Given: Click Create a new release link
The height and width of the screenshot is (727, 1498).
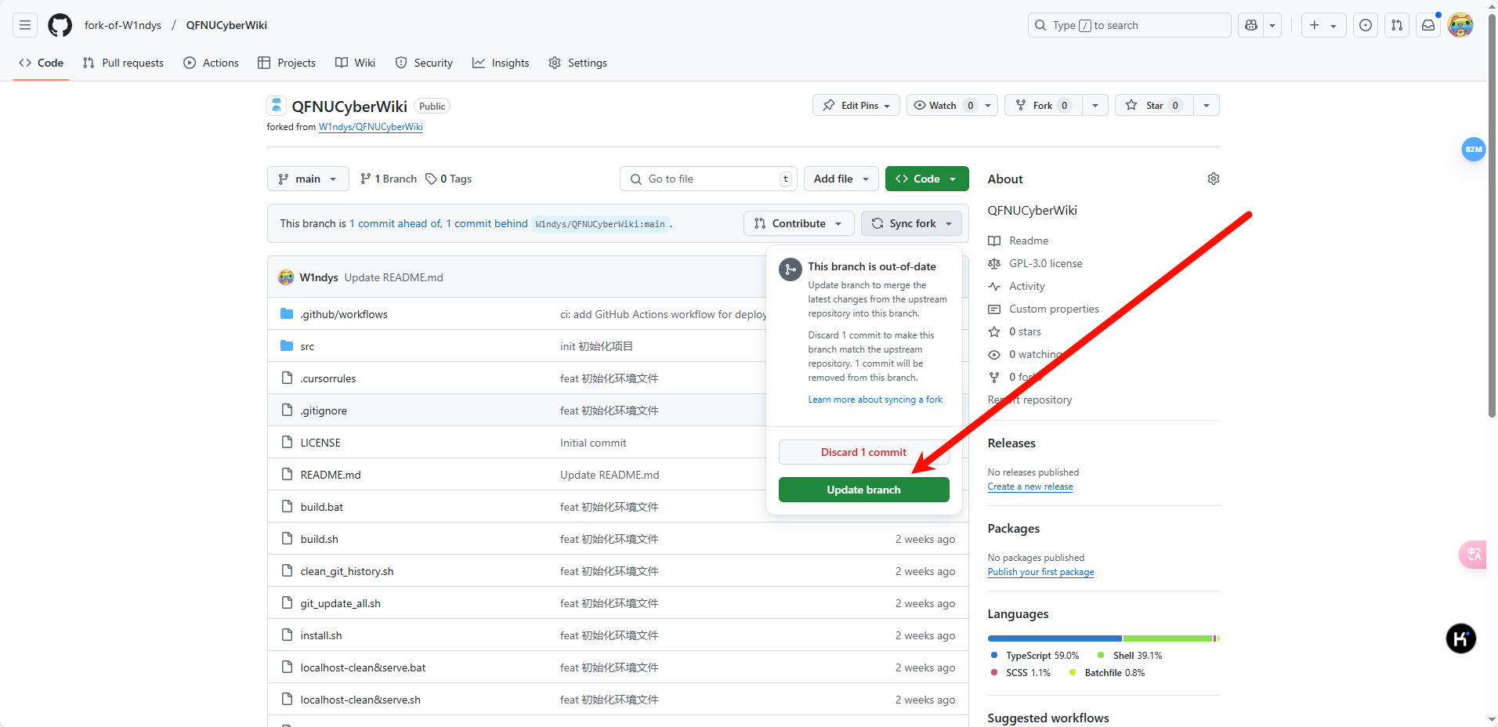Looking at the screenshot, I should (1030, 486).
